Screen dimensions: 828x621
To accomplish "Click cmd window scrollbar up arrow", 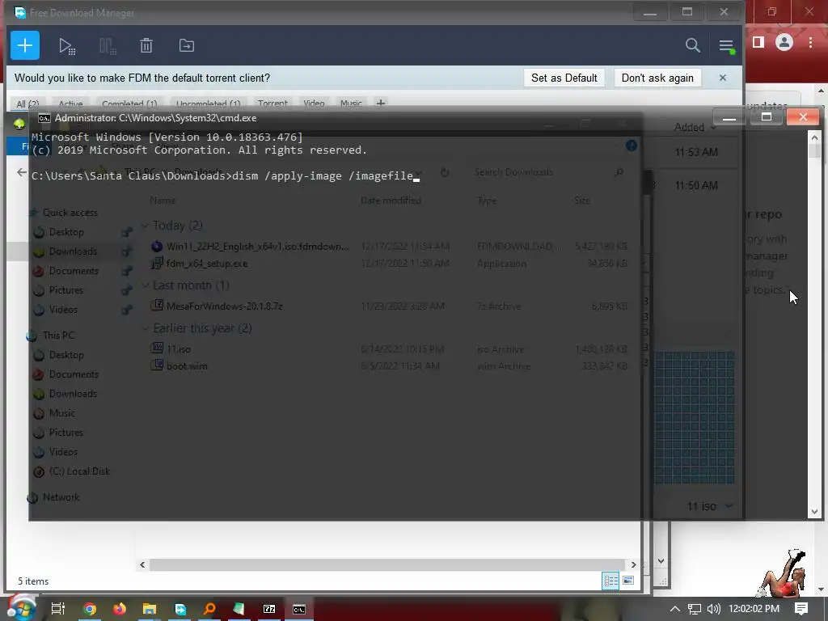I will 814,137.
